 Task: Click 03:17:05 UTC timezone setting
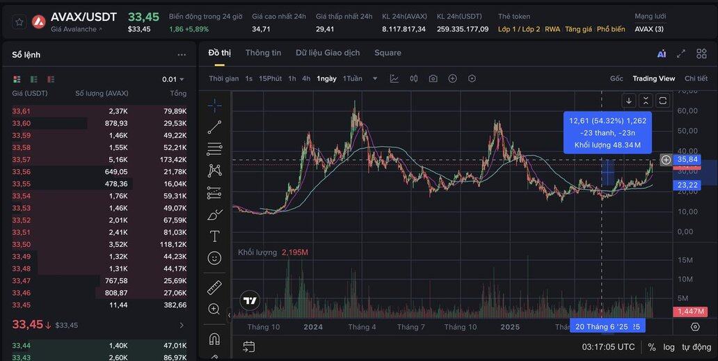pyautogui.click(x=609, y=347)
